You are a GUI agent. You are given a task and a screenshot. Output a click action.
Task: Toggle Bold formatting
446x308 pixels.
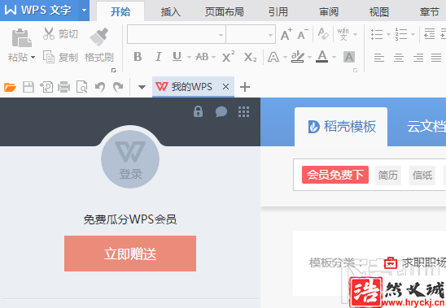[x=138, y=57]
